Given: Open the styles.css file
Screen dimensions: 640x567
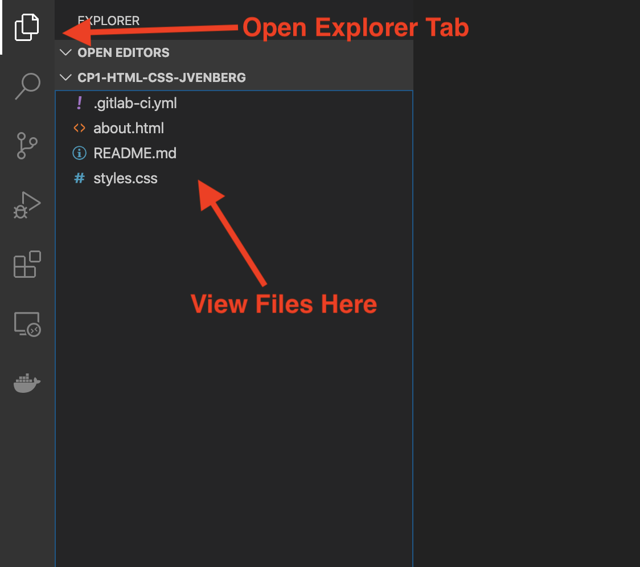Looking at the screenshot, I should (234, 178).
